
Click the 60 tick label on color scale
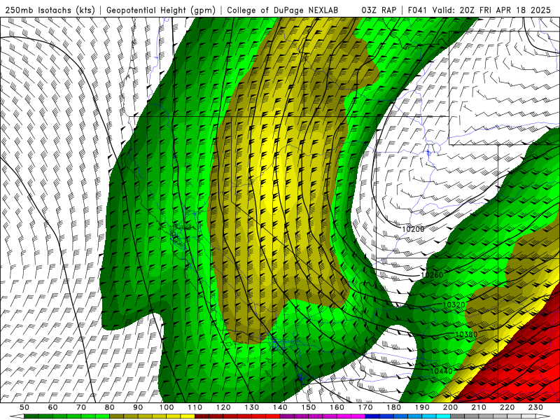pos(53,407)
